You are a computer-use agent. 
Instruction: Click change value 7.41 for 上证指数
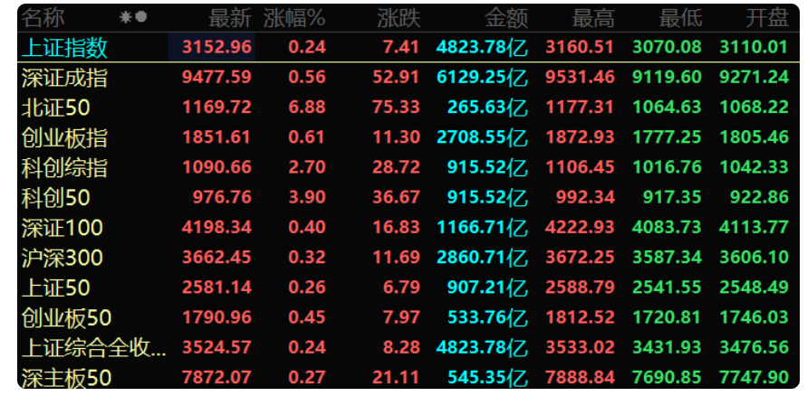pyautogui.click(x=401, y=47)
